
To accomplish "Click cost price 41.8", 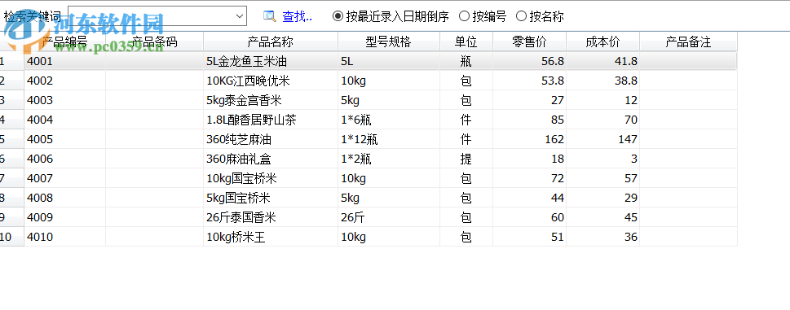I will coord(626,61).
